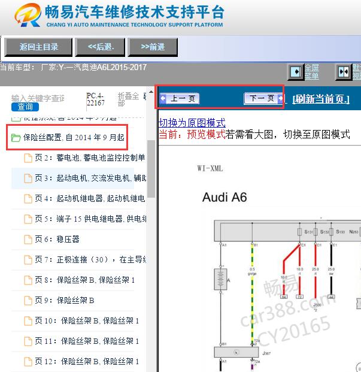Screen dimensions: 361x372
Task: Click the document icon of 页 10
Action: coord(28,321)
